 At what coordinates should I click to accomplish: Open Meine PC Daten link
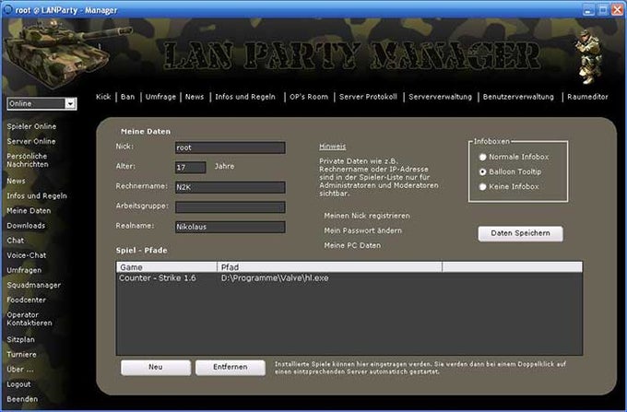click(x=352, y=245)
